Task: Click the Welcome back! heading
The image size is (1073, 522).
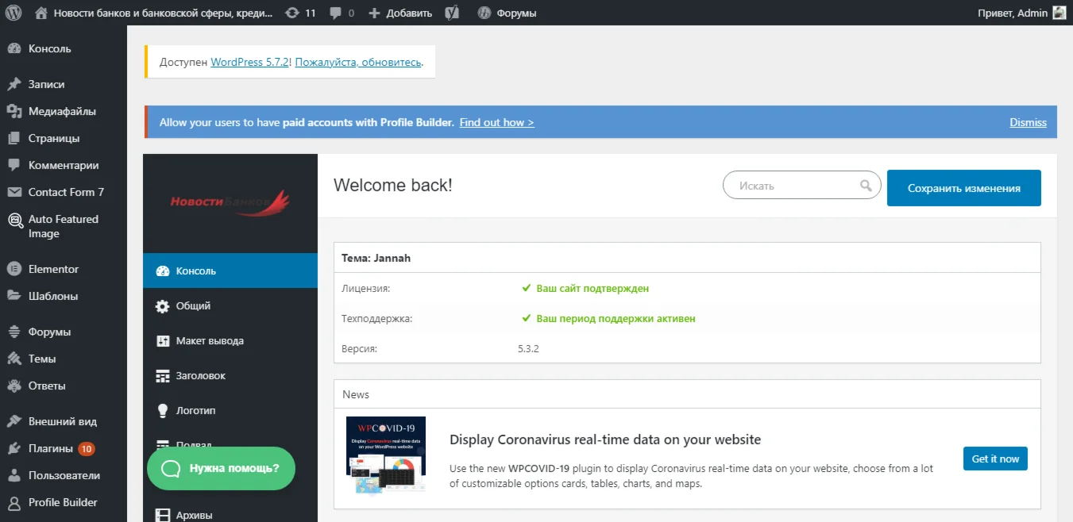Action: point(392,186)
